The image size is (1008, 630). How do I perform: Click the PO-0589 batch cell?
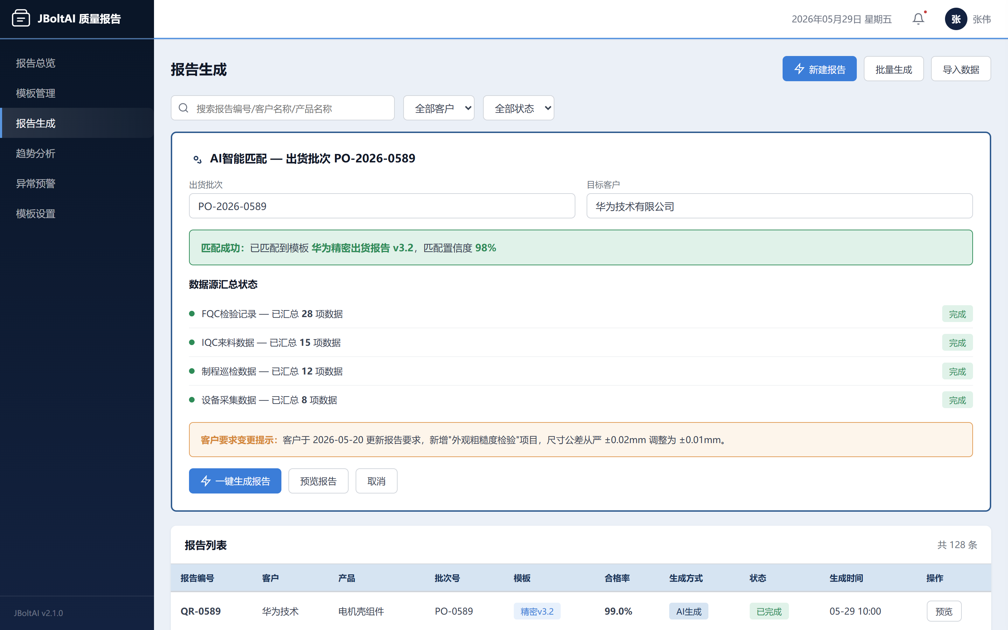(454, 611)
